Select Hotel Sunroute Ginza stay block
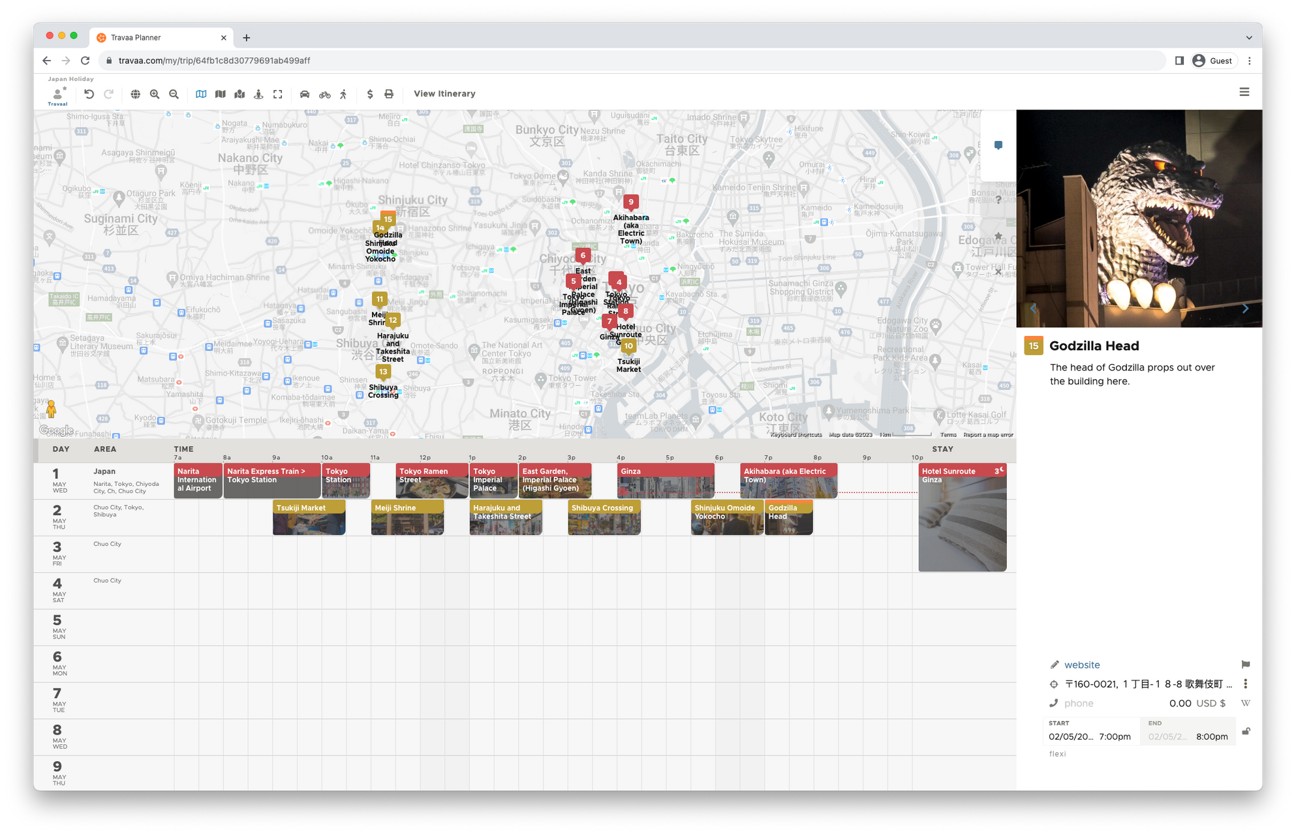Image resolution: width=1296 pixels, height=835 pixels. [963, 517]
